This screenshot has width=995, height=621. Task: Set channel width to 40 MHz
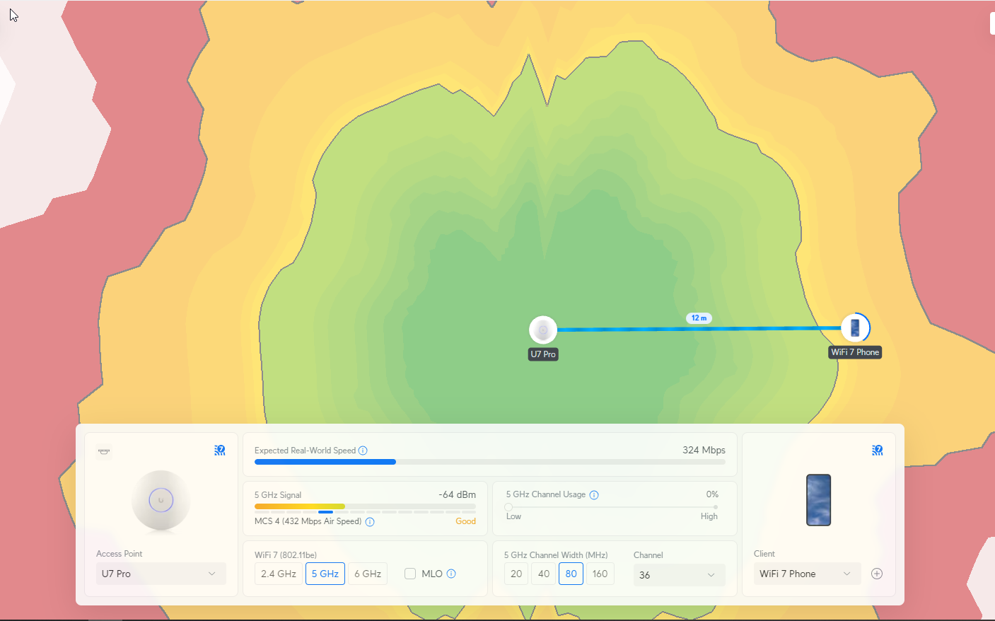(x=544, y=574)
